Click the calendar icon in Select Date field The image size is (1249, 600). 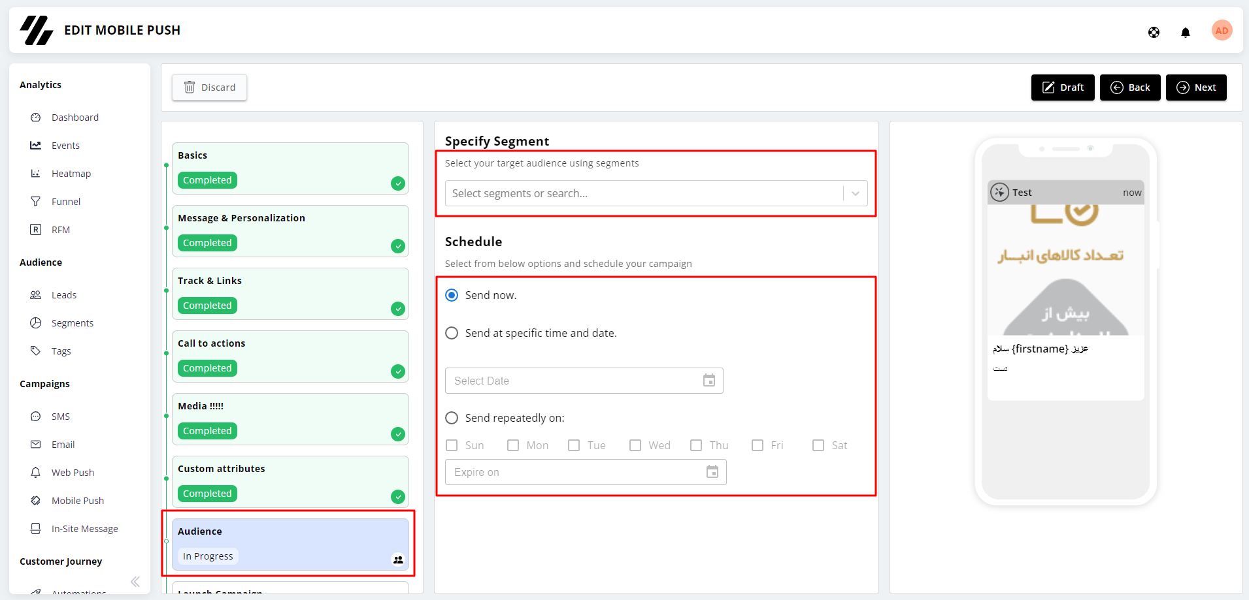coord(709,381)
